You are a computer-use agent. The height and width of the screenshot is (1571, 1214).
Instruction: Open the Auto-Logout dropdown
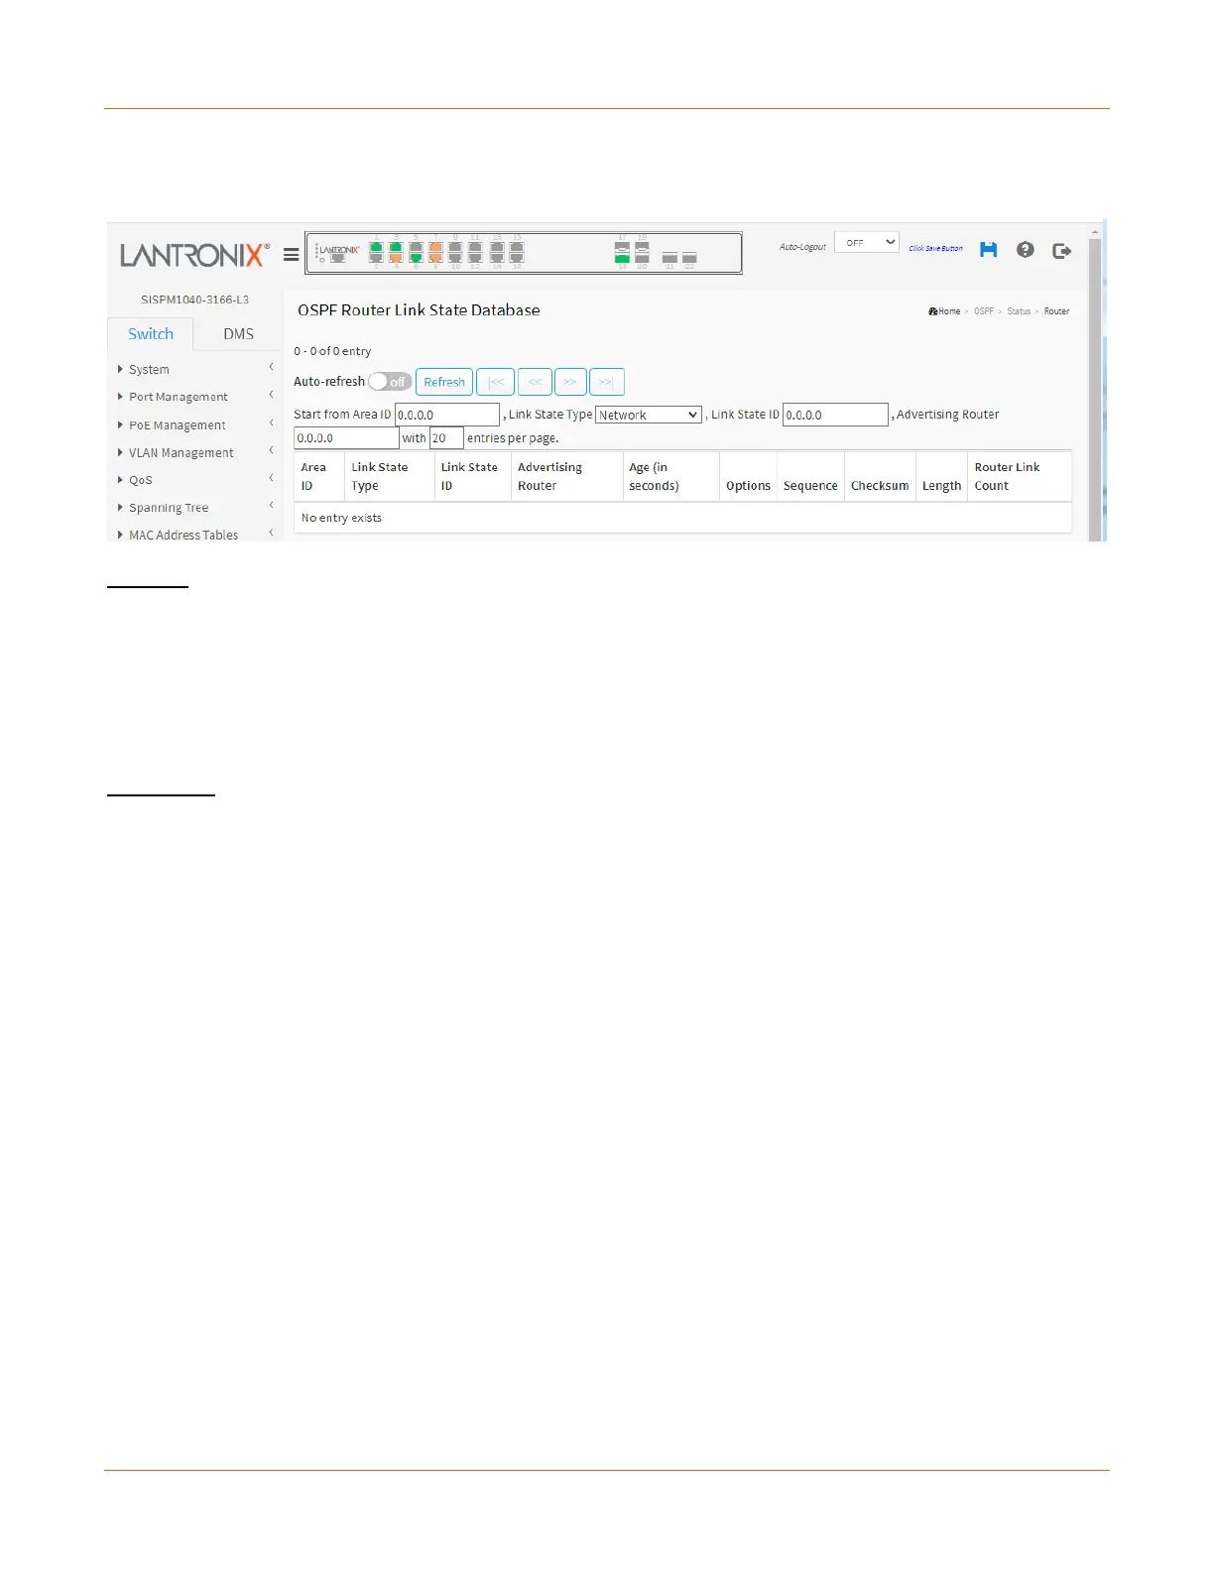click(x=867, y=242)
